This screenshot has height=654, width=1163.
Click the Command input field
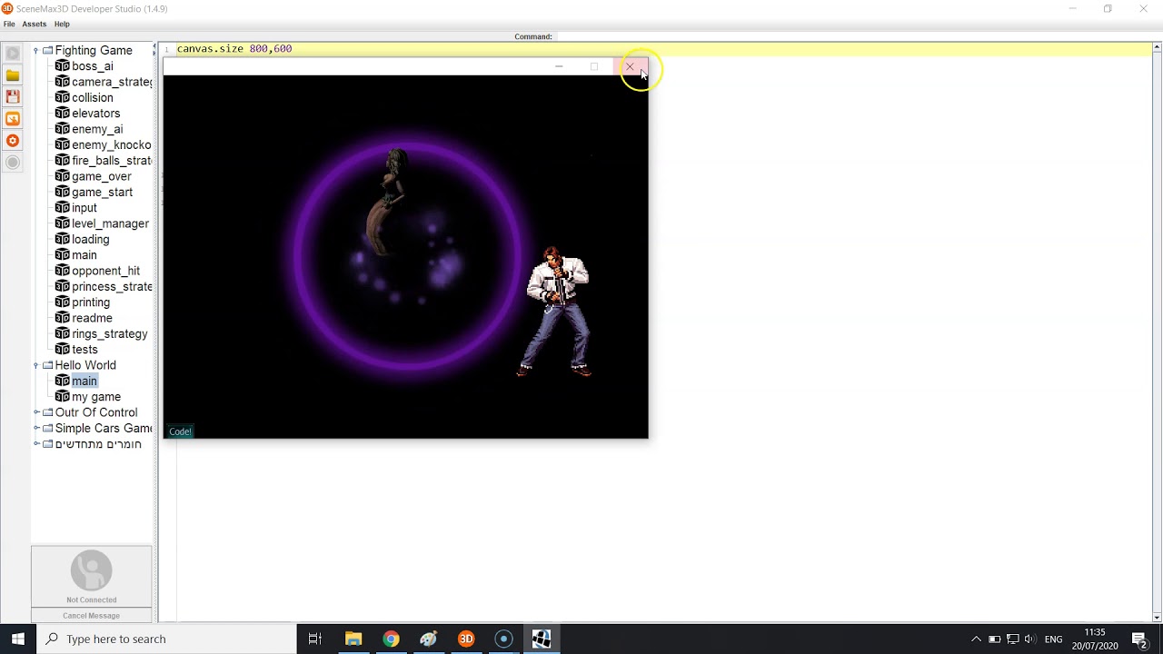point(854,36)
